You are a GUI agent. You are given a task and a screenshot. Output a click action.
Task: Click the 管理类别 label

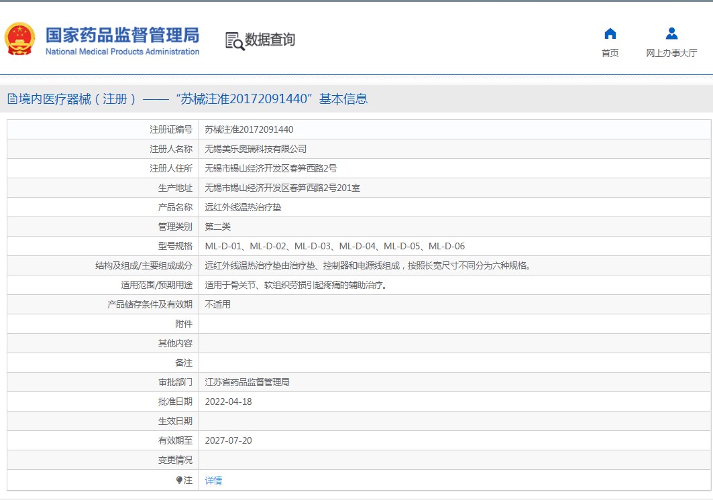(x=175, y=227)
